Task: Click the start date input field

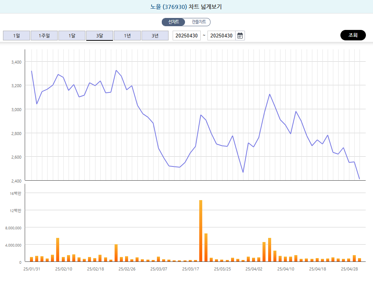Action: (186, 36)
